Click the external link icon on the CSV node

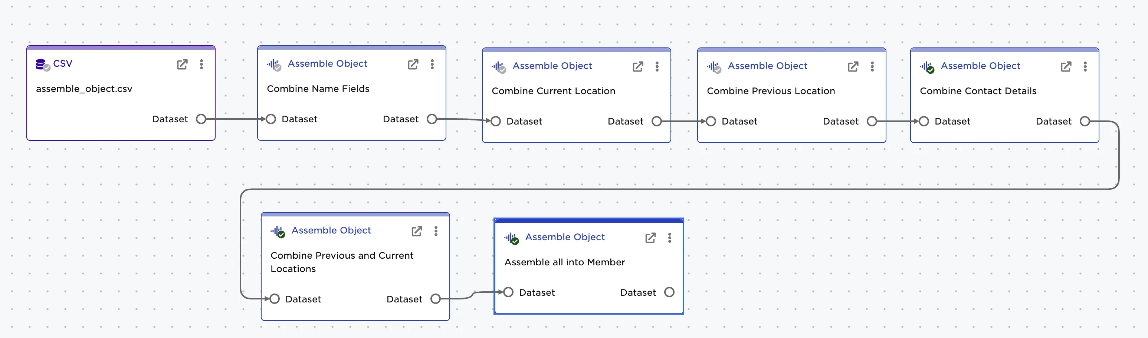point(182,64)
